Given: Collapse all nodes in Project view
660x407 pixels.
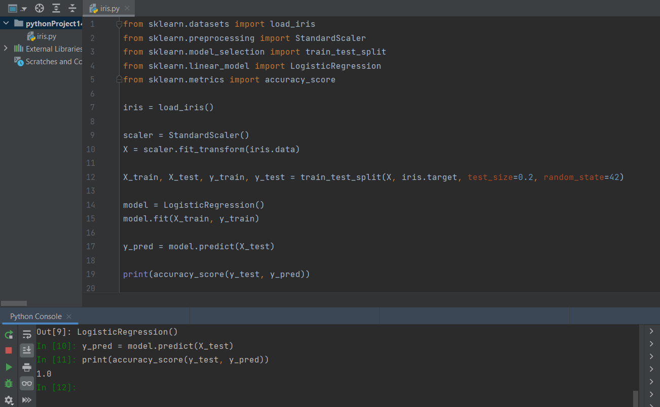Looking at the screenshot, I should [72, 8].
